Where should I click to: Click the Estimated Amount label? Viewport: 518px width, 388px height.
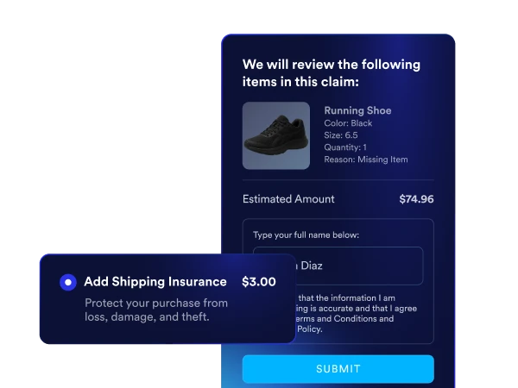(288, 199)
